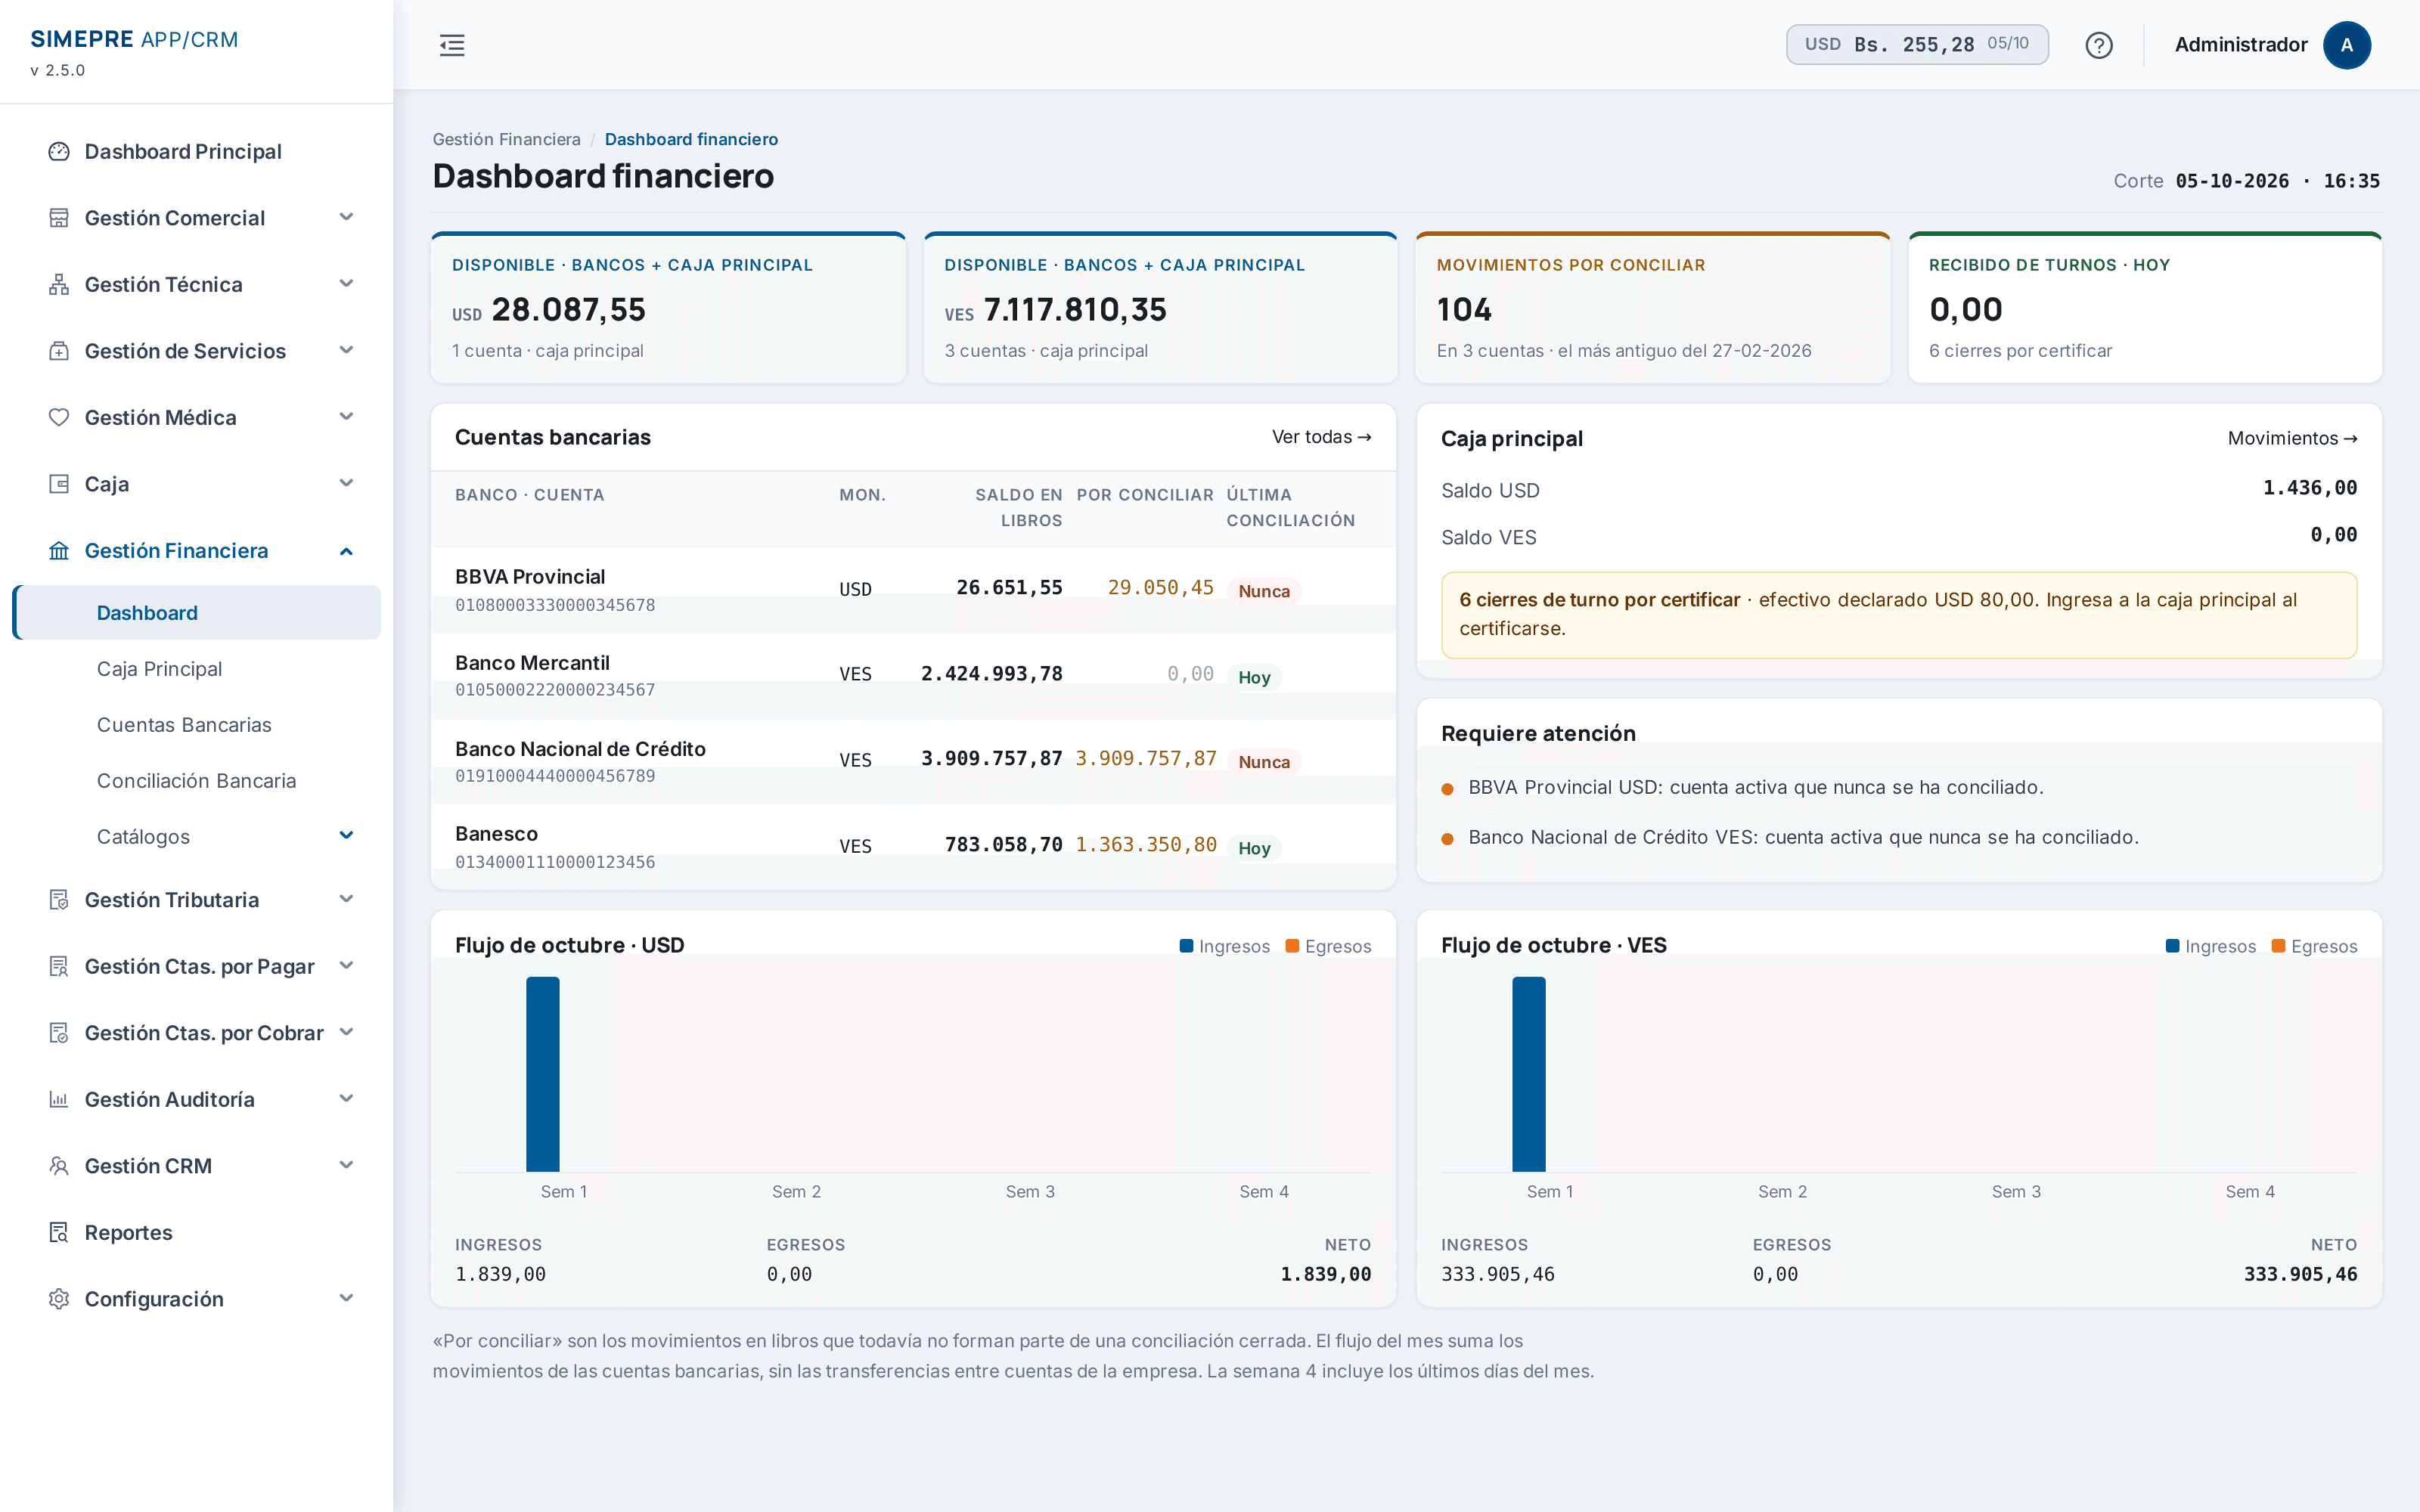Click the Hoy badge for Banco Mercantil
The height and width of the screenshot is (1512, 2420).
coord(1254,677)
